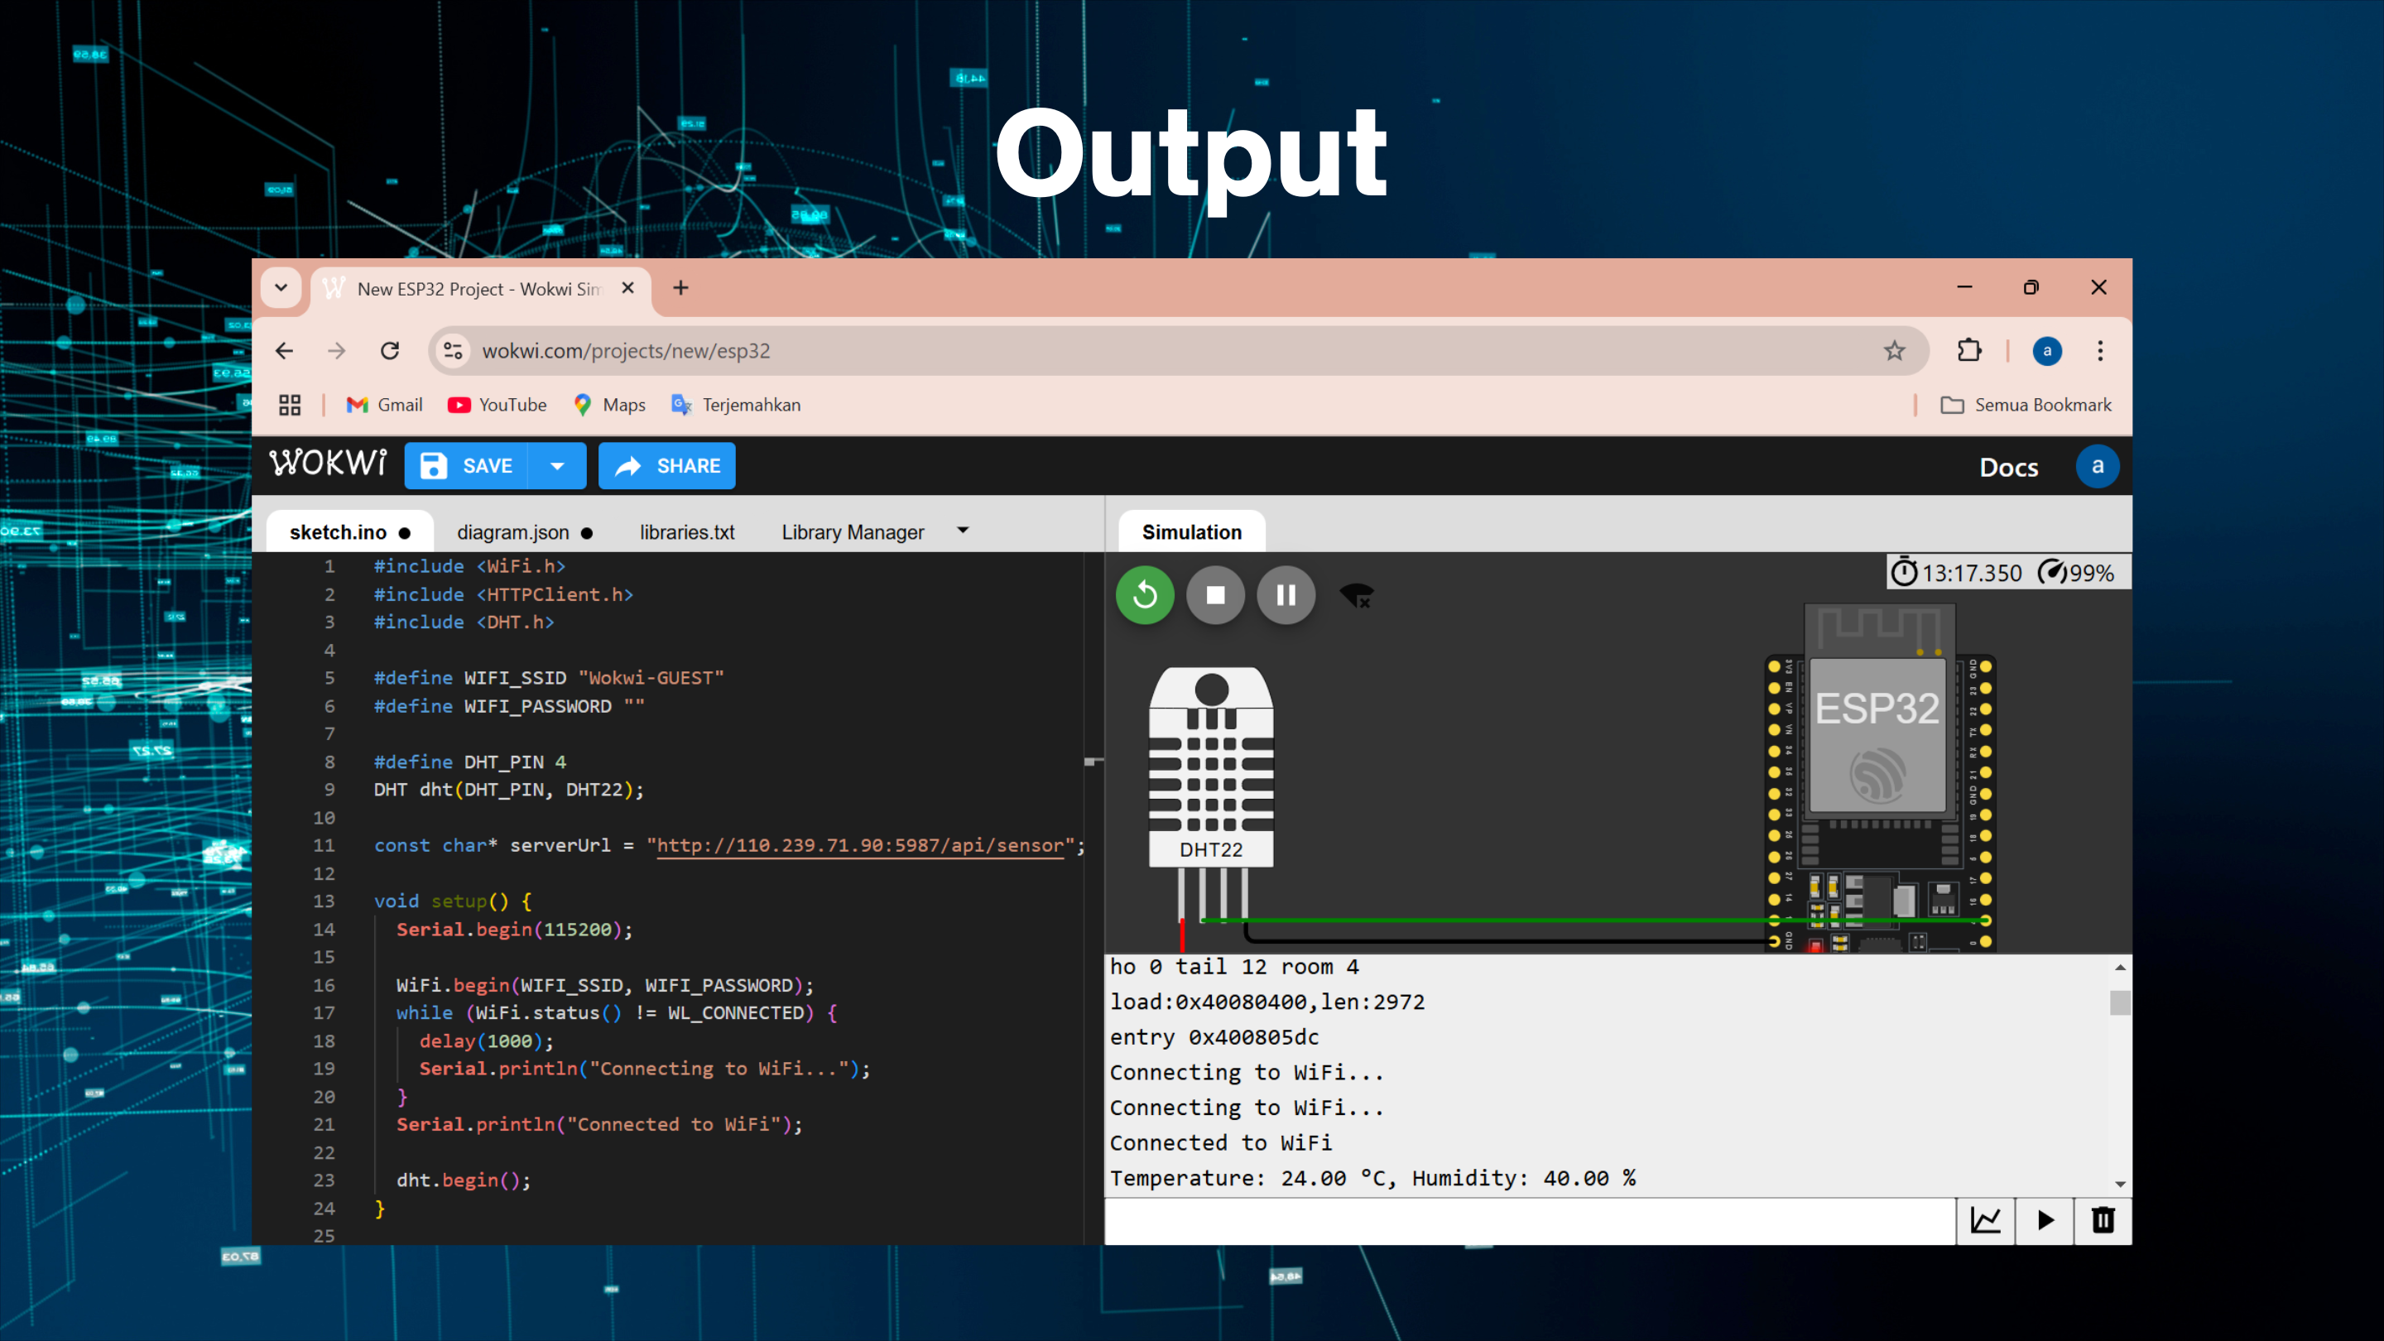Viewport: 2384px width, 1341px height.
Task: Clear serial monitor with trash icon
Action: tap(2103, 1221)
